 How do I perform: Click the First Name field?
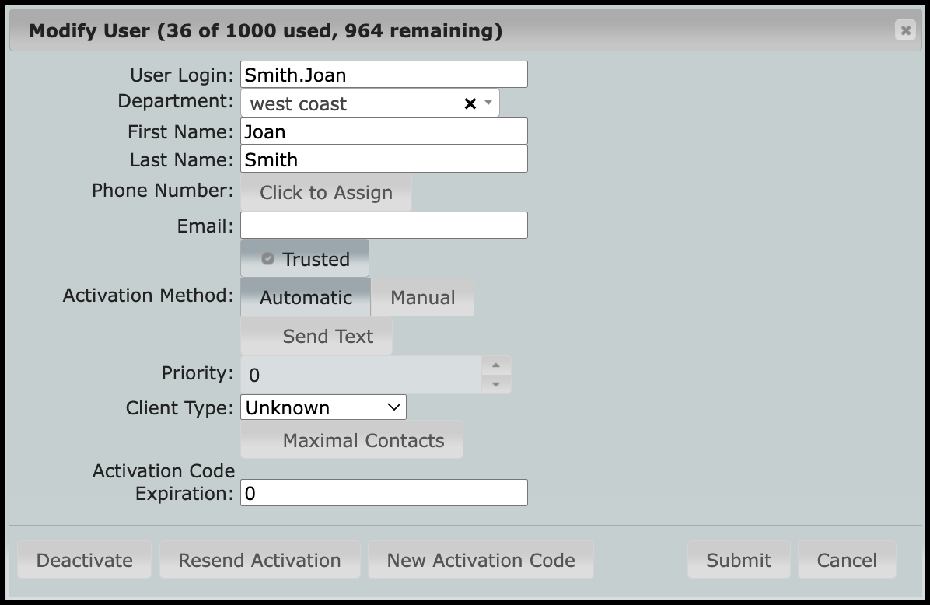(383, 131)
